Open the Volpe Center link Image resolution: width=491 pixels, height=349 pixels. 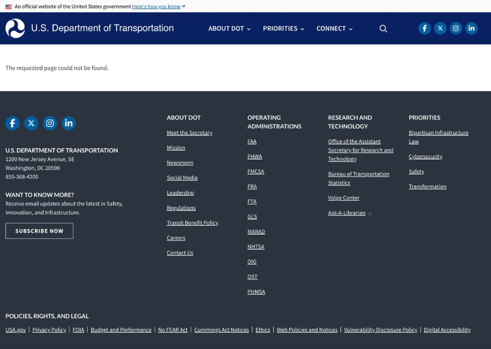click(344, 198)
